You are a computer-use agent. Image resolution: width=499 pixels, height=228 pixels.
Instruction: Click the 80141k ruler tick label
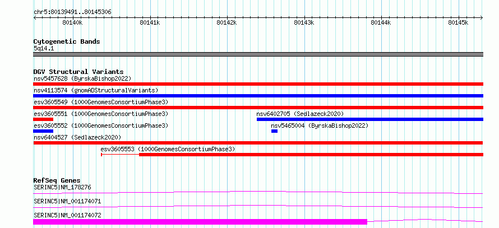coord(150,22)
